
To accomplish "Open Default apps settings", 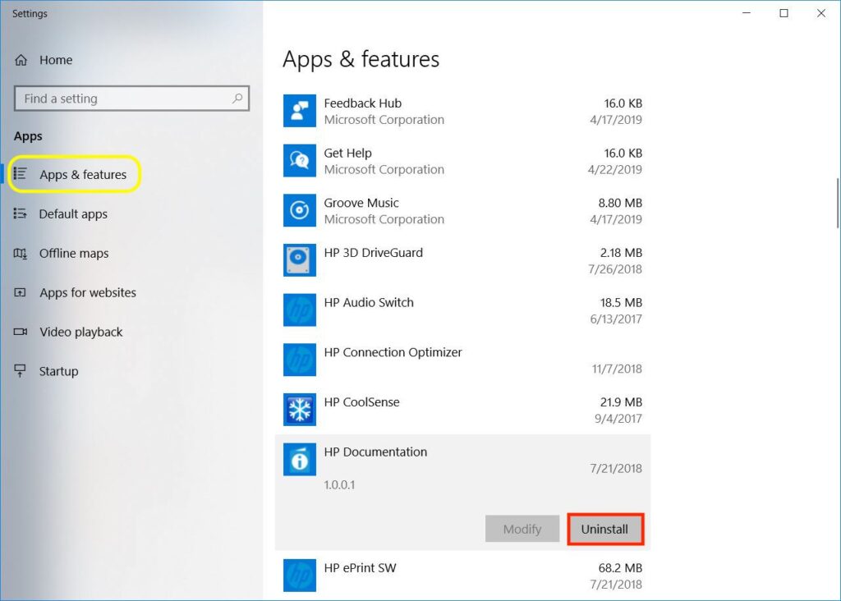I will [73, 214].
